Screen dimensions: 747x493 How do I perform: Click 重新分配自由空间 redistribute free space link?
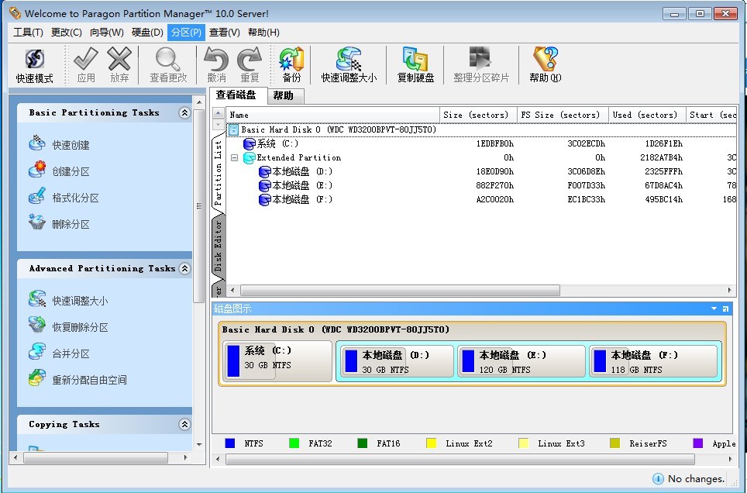click(x=89, y=380)
